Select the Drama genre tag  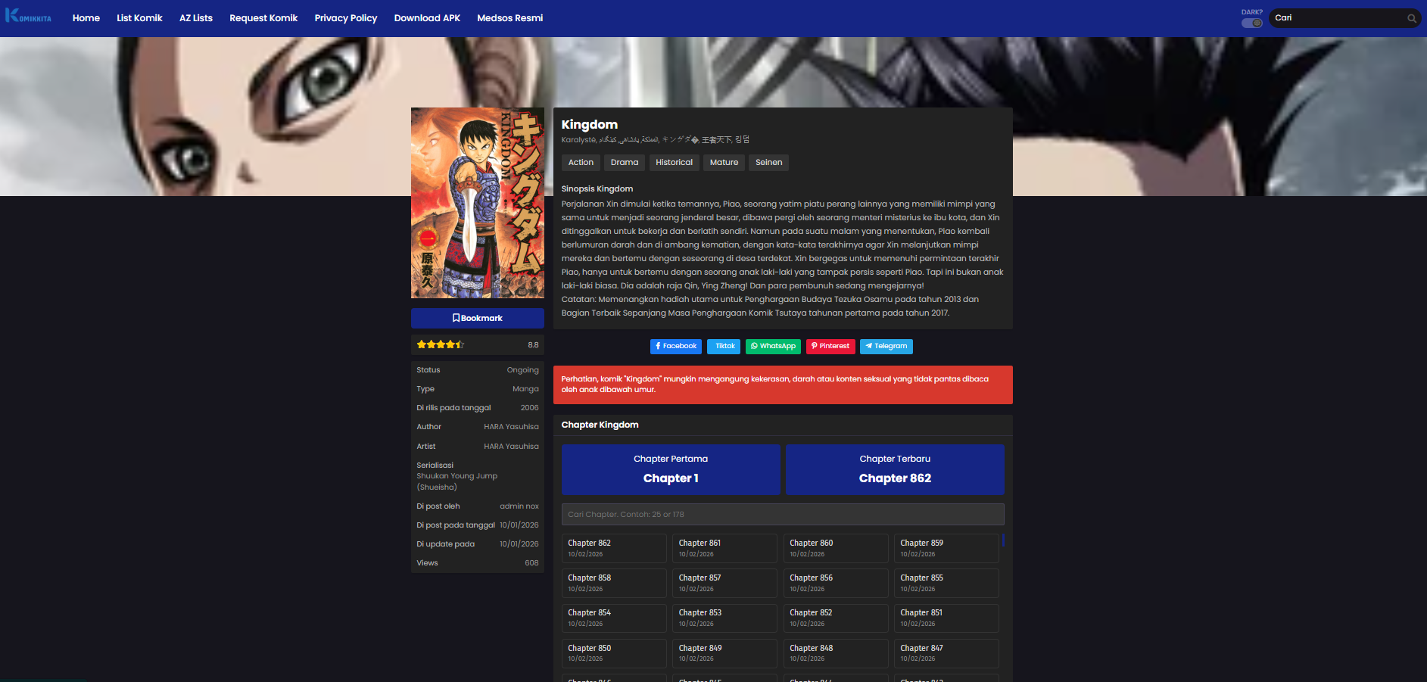[x=625, y=163]
